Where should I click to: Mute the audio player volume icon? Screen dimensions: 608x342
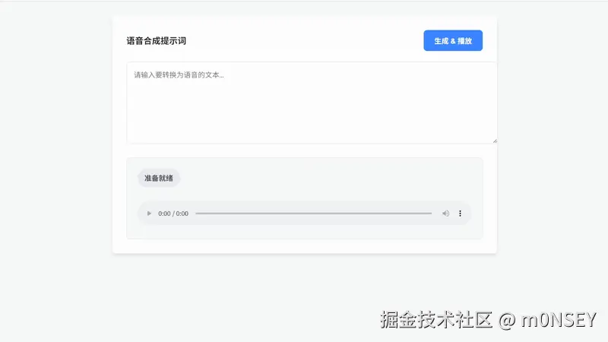[x=445, y=214]
